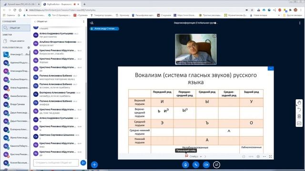This screenshot has height=171, width=305.
Task: Send the chat message with arrow button
Action: 83,162
